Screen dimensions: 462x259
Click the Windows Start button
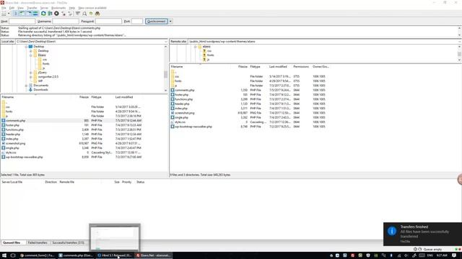(4, 255)
